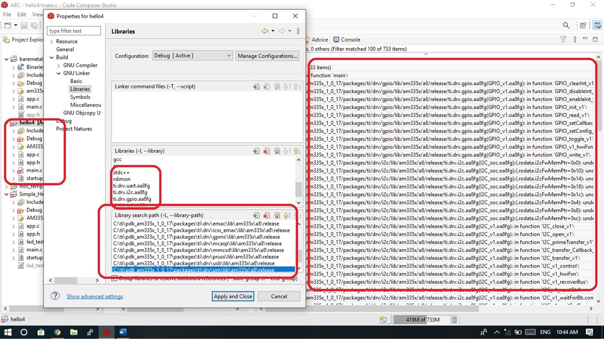The height and width of the screenshot is (356, 604).
Task: Move selected library up
Action: tap(286, 151)
